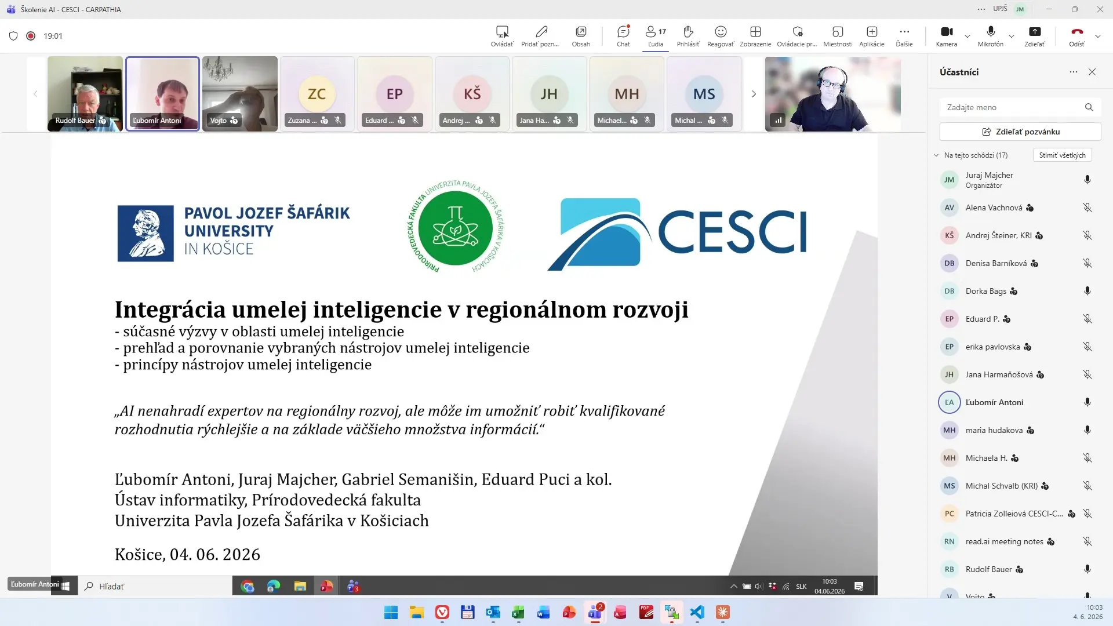The width and height of the screenshot is (1113, 626).
Task: Select Eduard P. in participant list
Action: (x=1019, y=319)
